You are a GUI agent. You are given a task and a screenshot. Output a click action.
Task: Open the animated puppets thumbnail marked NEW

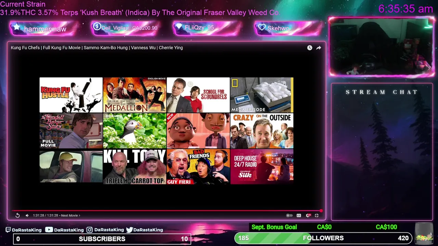pos(198,131)
